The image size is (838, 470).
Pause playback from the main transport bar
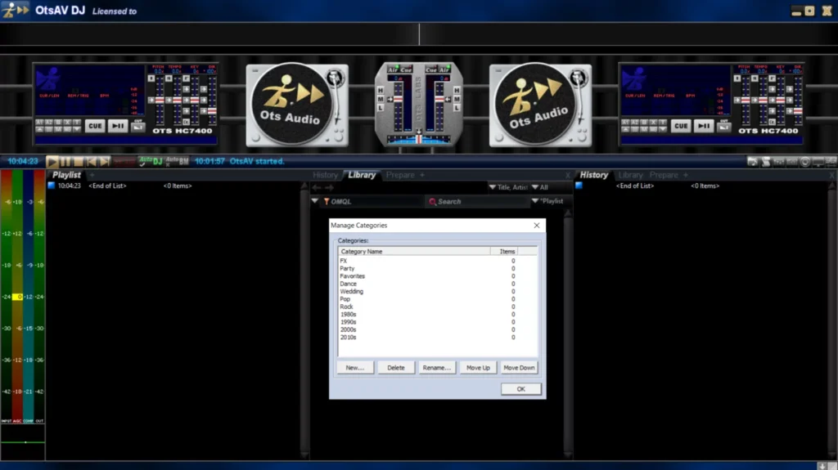pos(65,161)
